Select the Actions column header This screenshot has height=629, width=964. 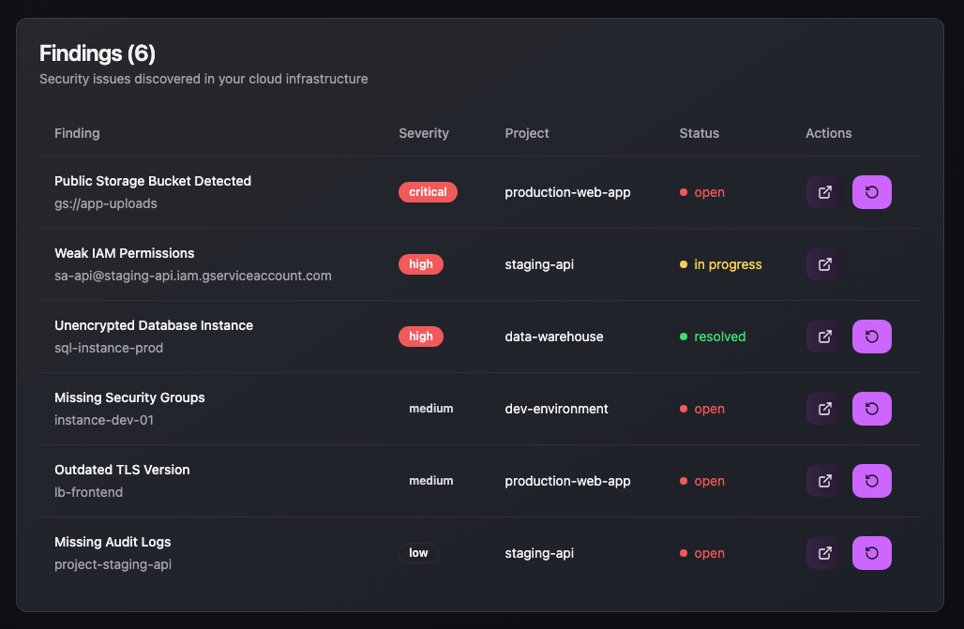tap(828, 133)
